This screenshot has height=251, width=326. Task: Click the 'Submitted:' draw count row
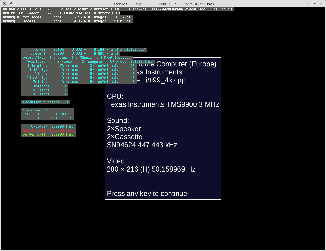pos(88,62)
